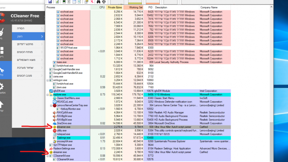Open מתקעי דפדפן in CCleaner tools
Image resolution: width=288 pixels, height=162 pixels.
coord(29,44)
